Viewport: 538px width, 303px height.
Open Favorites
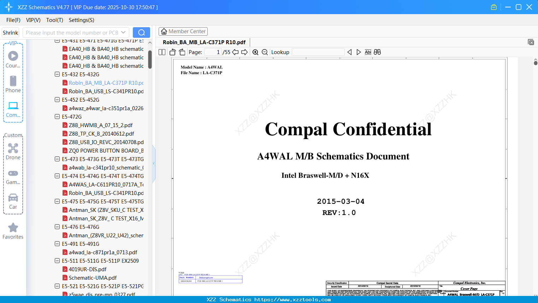pyautogui.click(x=13, y=231)
